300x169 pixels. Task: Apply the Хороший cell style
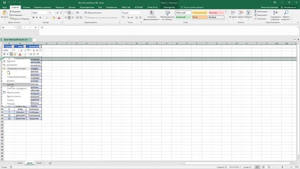click(183, 17)
